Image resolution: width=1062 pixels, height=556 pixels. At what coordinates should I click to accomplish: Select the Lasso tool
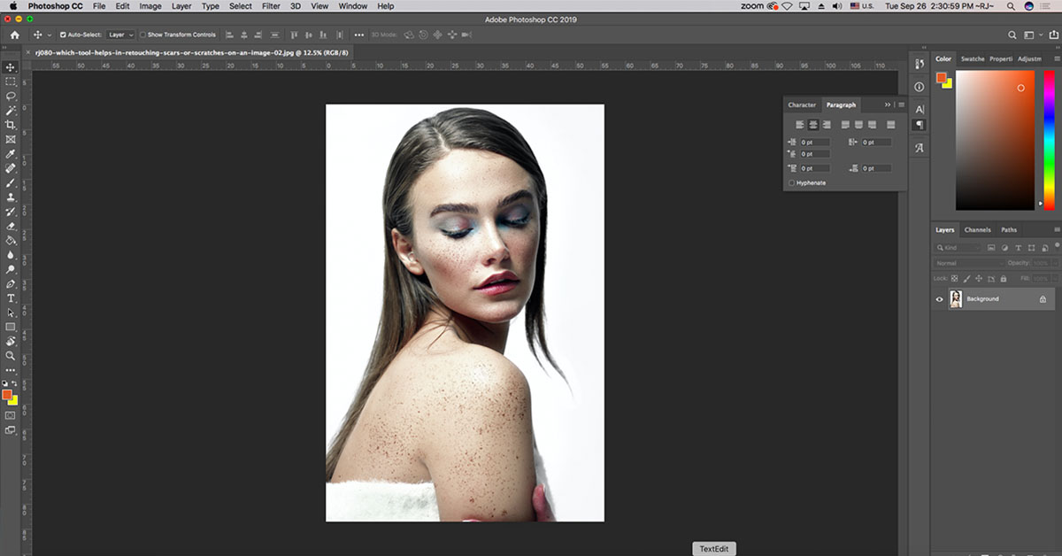click(11, 96)
